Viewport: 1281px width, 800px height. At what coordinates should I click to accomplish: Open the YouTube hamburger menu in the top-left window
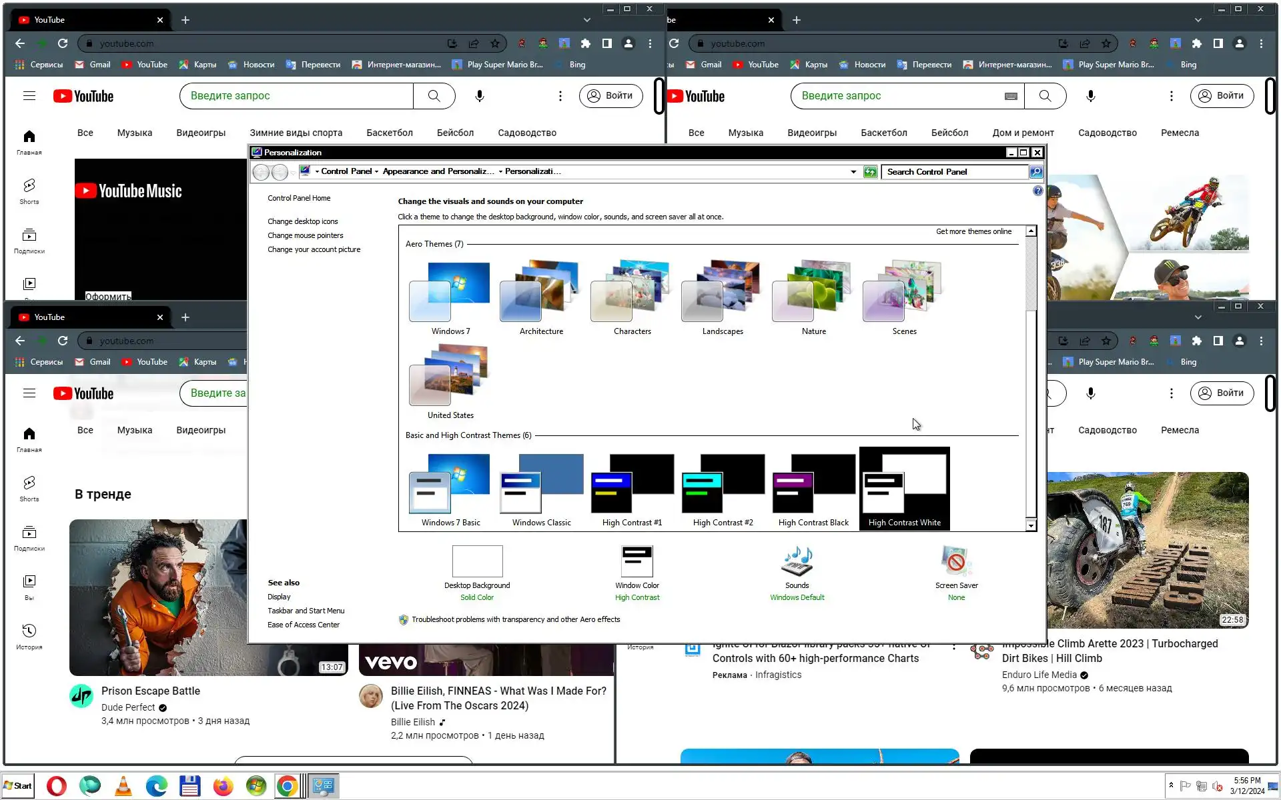click(29, 96)
